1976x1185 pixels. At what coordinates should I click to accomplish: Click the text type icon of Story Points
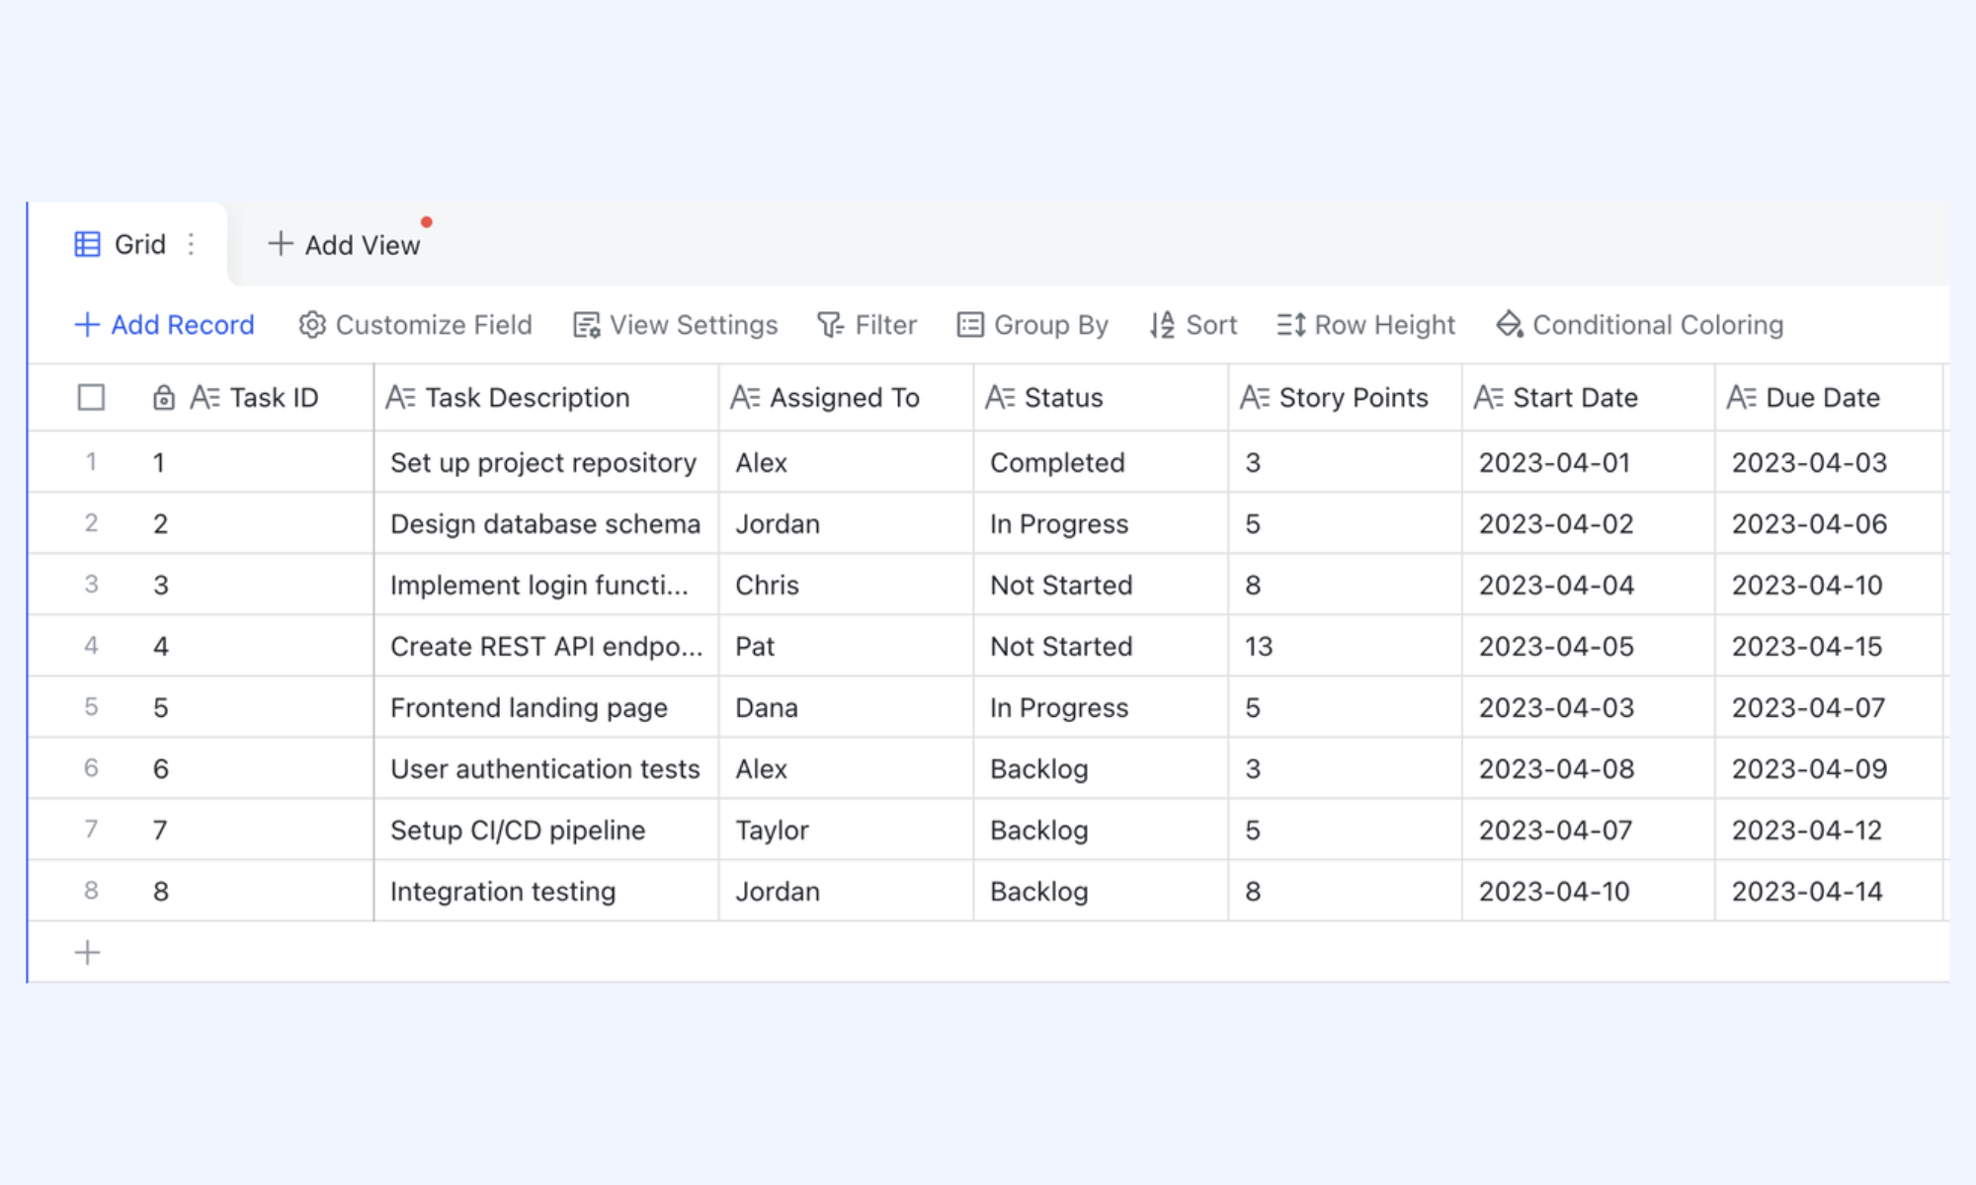[x=1255, y=398]
